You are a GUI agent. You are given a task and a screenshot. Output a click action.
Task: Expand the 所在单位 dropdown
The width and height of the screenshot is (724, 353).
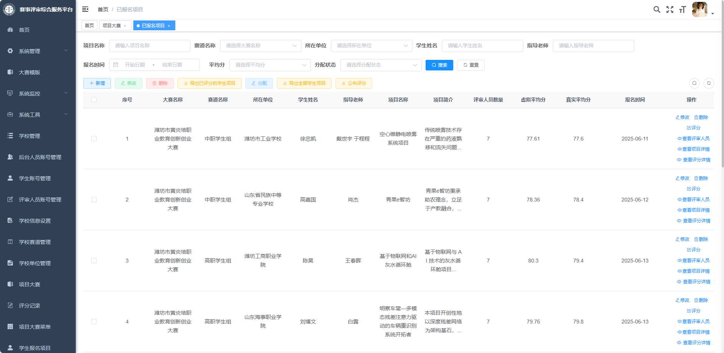click(371, 46)
